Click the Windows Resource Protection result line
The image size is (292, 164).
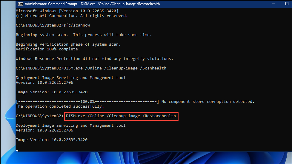pyautogui.click(x=94, y=58)
